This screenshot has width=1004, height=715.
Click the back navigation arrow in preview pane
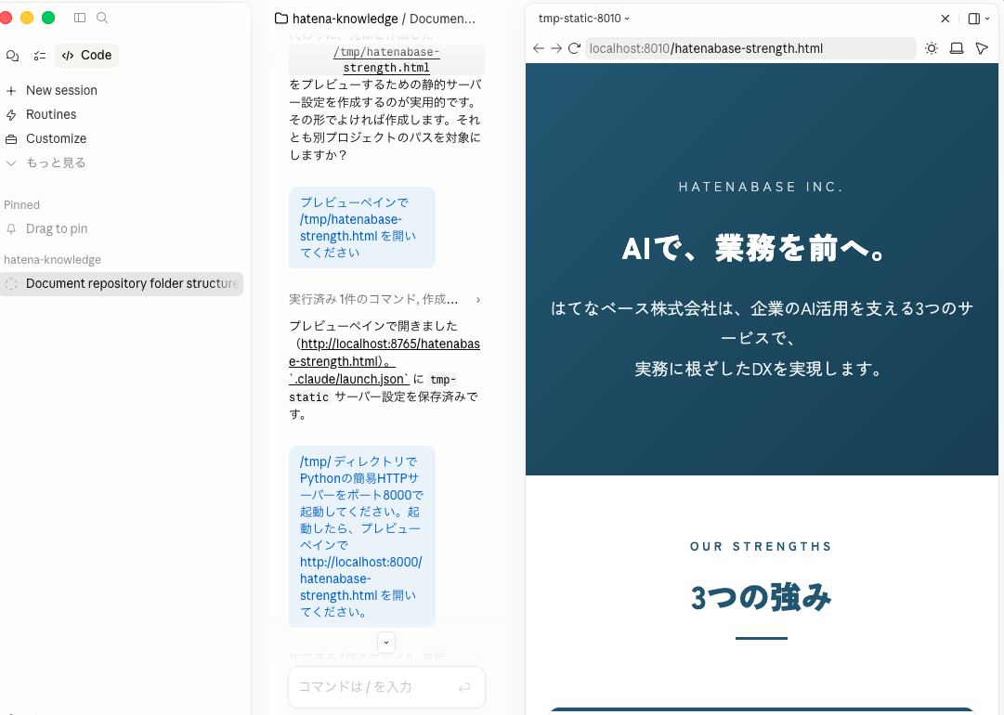coord(539,48)
